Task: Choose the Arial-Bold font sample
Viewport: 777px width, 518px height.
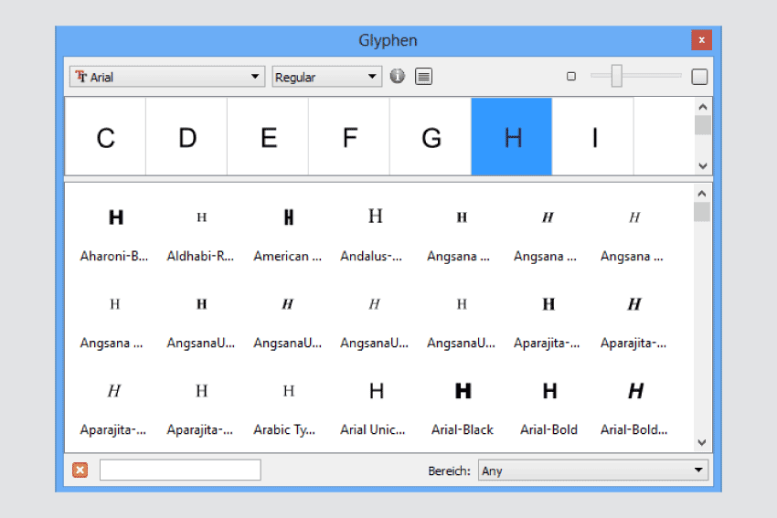Action: click(x=548, y=408)
